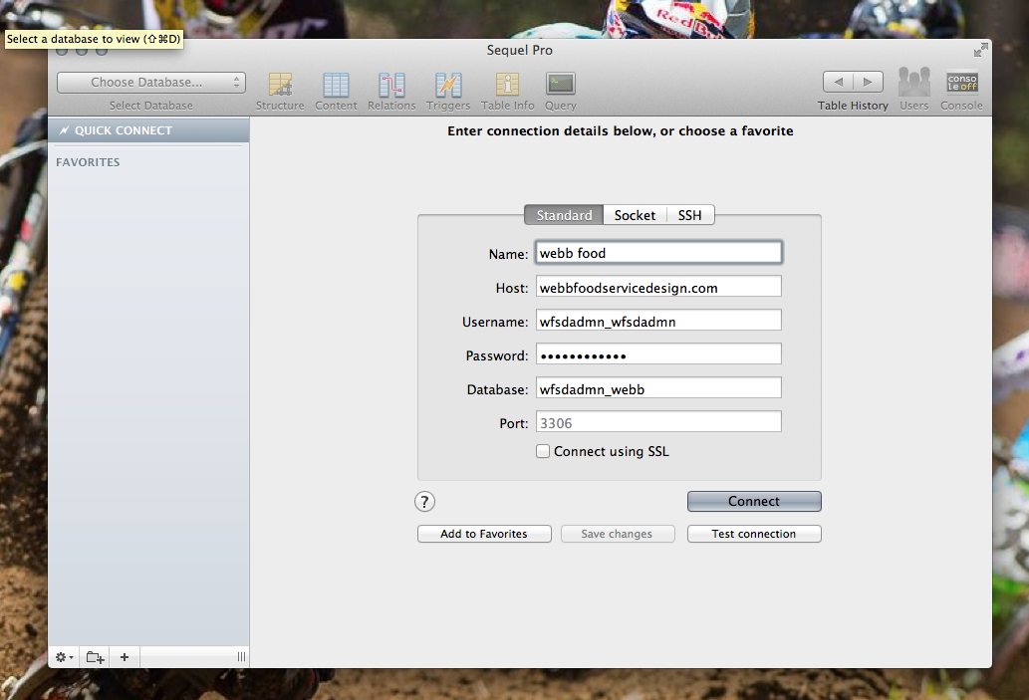Click the Test connection button
The width and height of the screenshot is (1029, 700).
[754, 534]
